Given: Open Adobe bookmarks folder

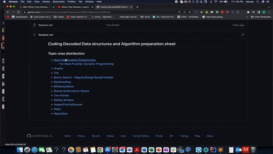Looking at the screenshot, I should click(59, 17).
